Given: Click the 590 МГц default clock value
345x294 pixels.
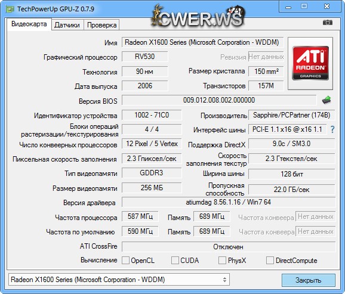Looking at the screenshot, I should [140, 231].
